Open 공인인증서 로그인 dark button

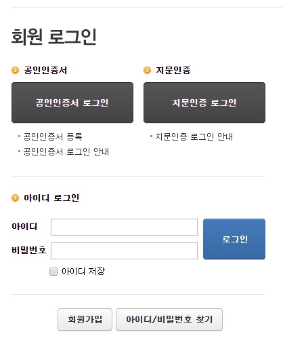(72, 103)
